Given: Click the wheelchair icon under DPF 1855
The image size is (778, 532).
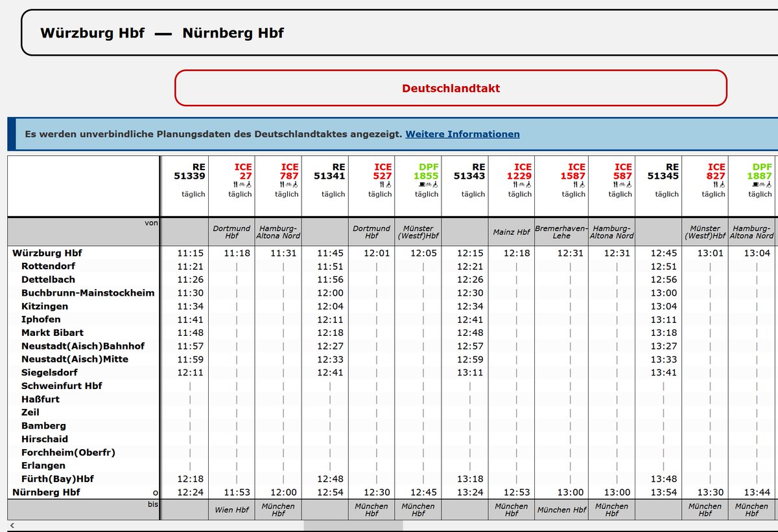Looking at the screenshot, I should (436, 184).
